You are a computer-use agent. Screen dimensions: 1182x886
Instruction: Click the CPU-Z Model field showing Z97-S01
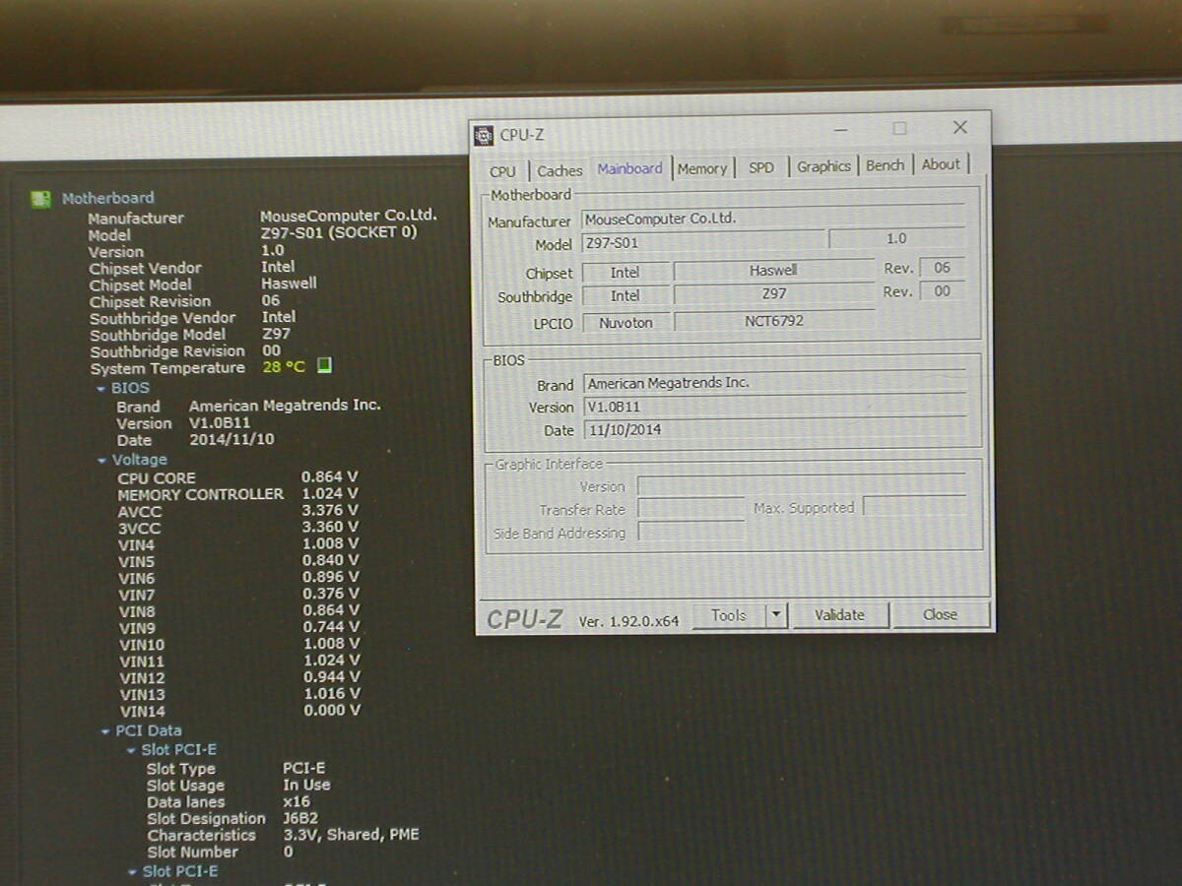pos(703,242)
